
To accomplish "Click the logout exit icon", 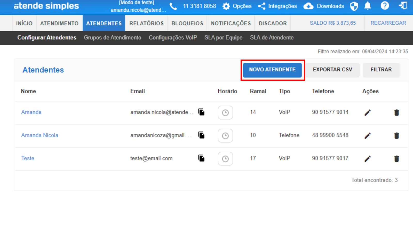I will click(403, 6).
